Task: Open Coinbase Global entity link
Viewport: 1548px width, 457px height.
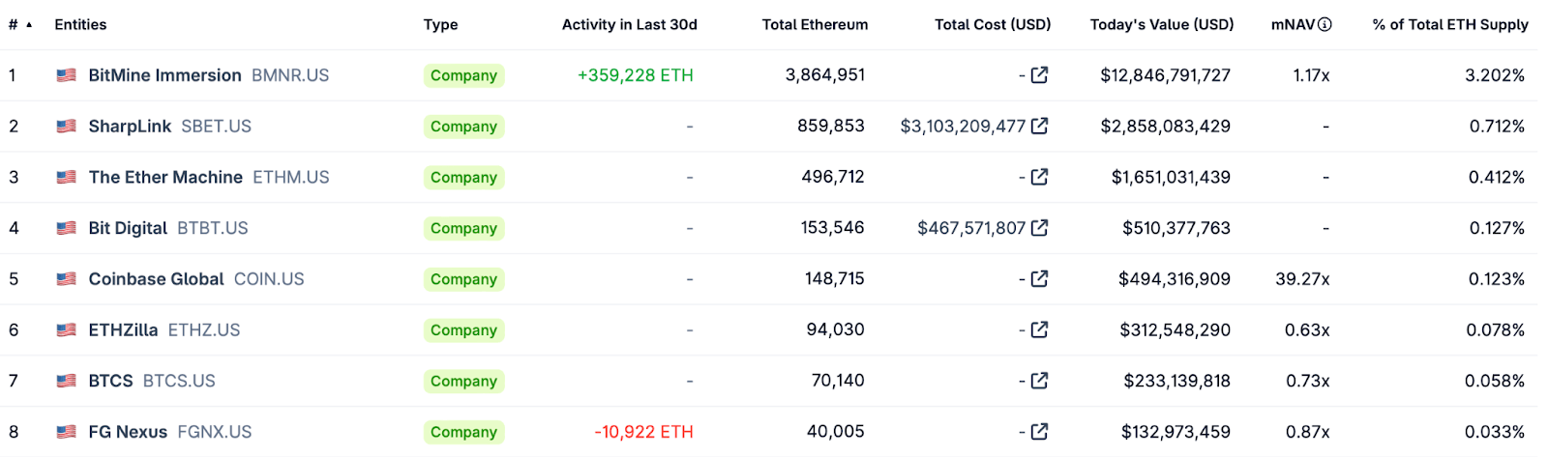Action: [156, 279]
